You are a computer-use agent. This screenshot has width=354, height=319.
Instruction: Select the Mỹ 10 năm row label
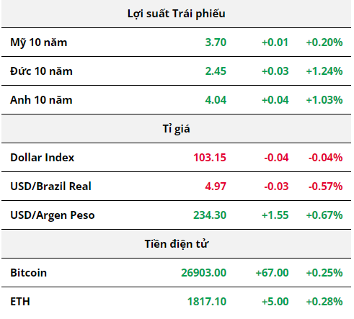(x=39, y=42)
